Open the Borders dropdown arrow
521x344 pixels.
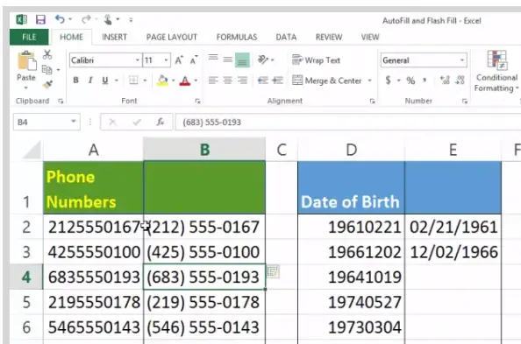(145, 81)
